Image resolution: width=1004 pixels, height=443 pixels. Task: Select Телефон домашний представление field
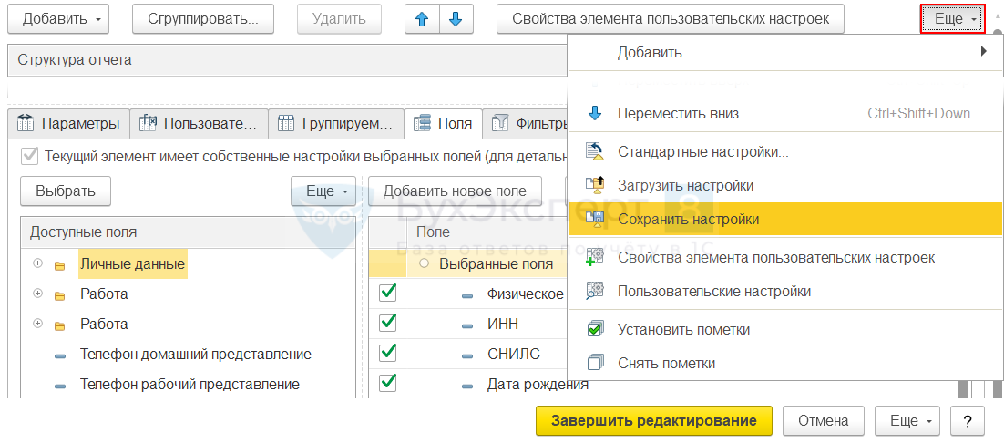pos(195,354)
